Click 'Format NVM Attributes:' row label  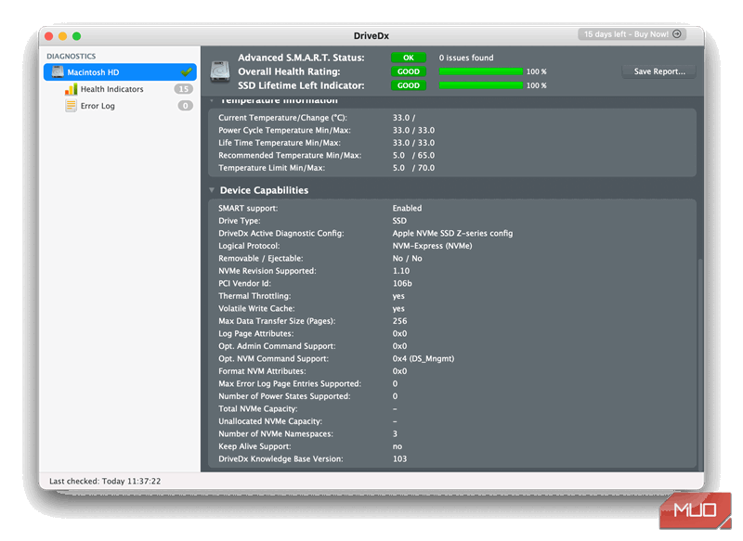[262, 371]
